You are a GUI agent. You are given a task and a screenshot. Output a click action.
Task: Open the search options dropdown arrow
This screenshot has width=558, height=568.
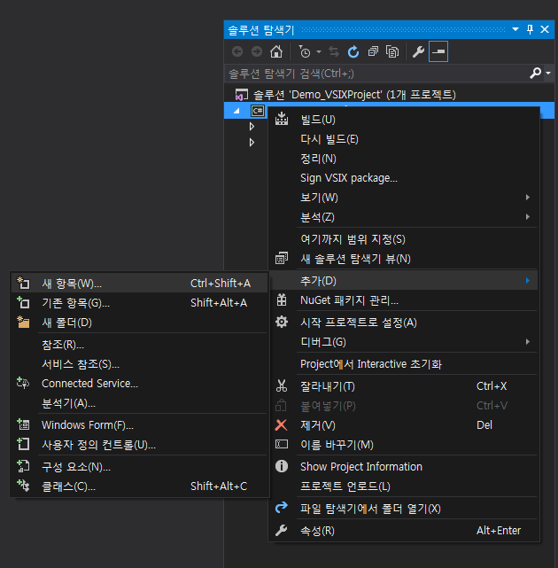tap(548, 74)
